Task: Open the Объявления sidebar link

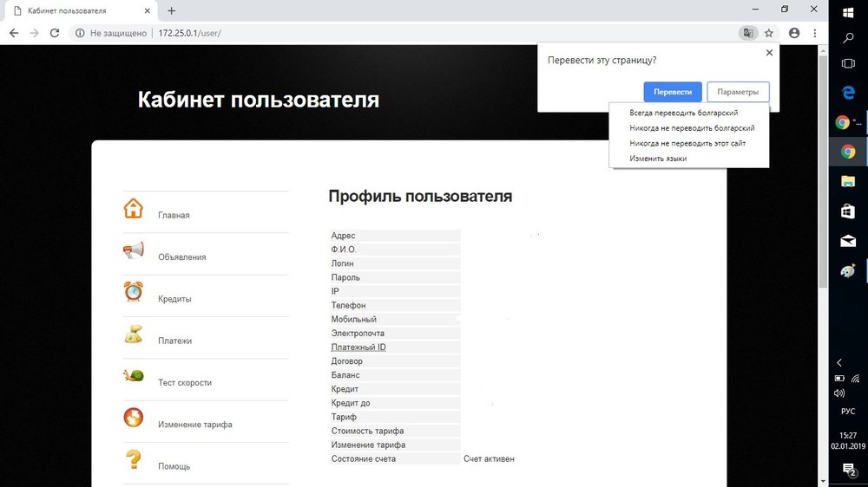Action: (x=181, y=257)
